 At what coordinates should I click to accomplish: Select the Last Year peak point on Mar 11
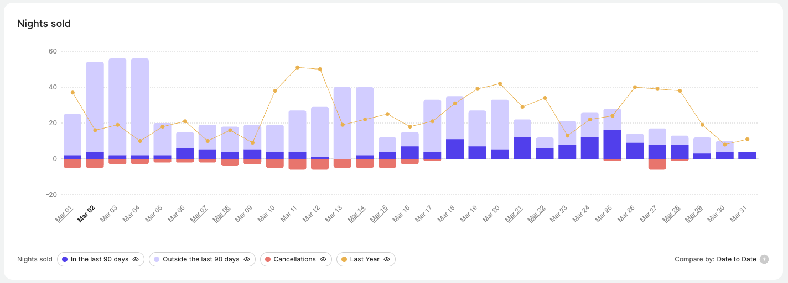(x=298, y=67)
